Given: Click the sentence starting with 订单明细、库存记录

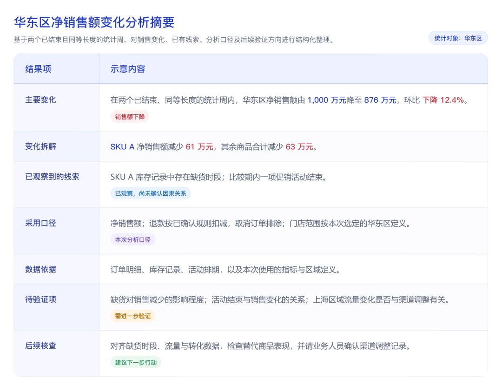Looking at the screenshot, I should [x=225, y=270].
